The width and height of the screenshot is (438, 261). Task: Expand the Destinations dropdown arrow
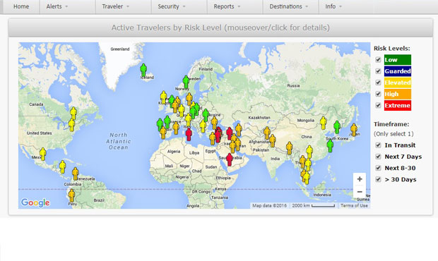(x=307, y=6)
